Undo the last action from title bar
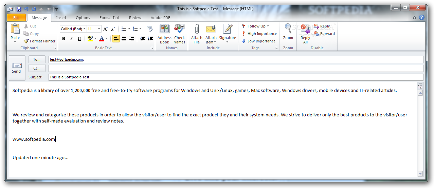Viewport: 435px width, 189px height. (26, 9)
